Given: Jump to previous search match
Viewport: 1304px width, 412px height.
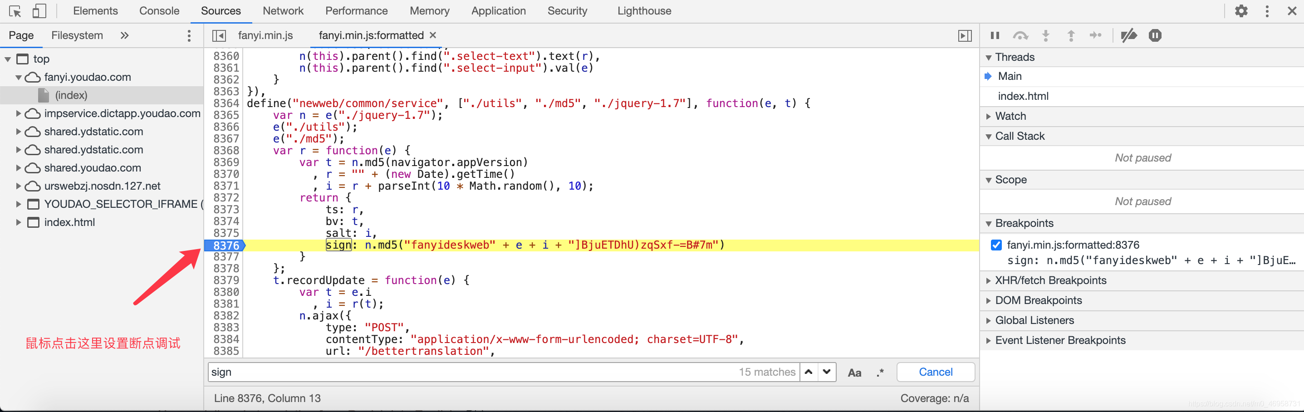Looking at the screenshot, I should point(809,372).
